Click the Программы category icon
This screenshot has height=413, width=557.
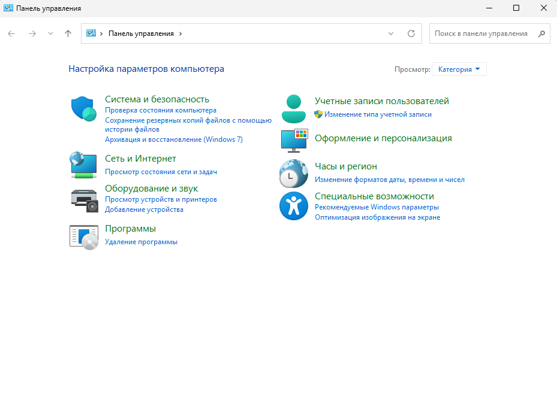pos(83,238)
